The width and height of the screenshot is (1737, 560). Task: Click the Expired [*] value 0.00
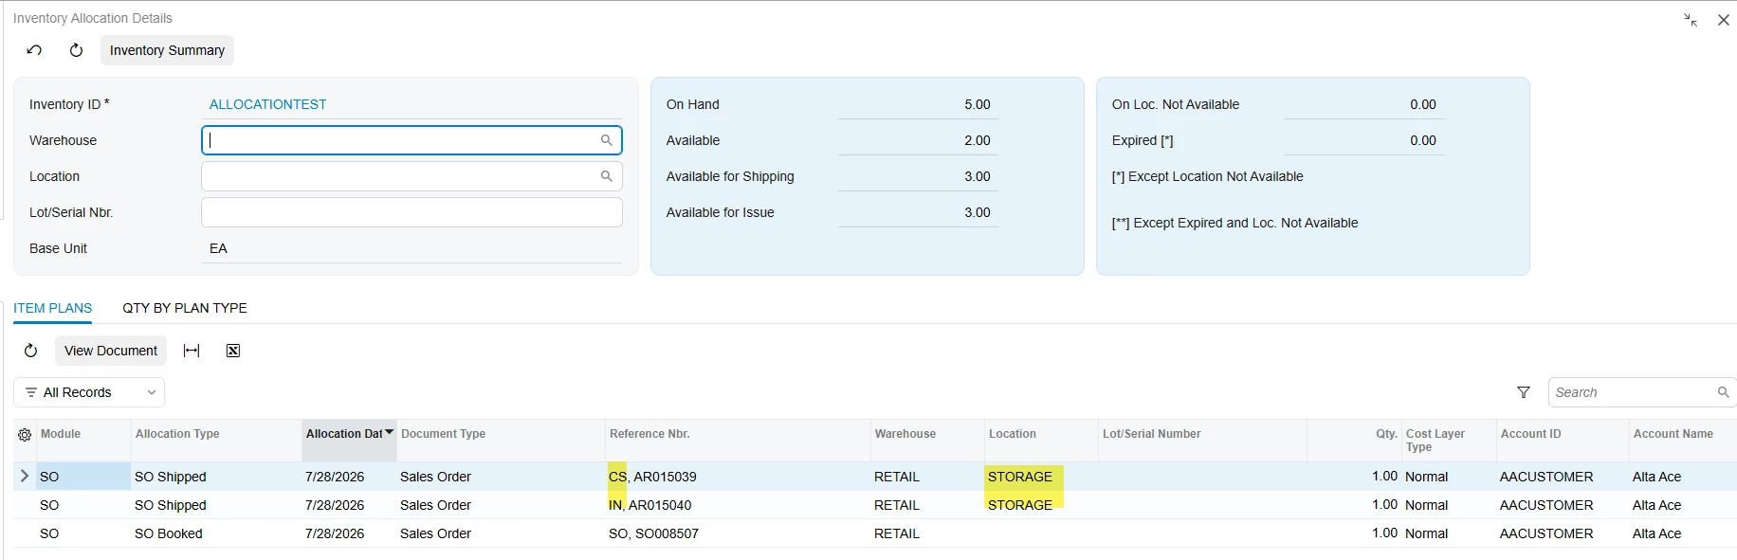coord(1422,140)
